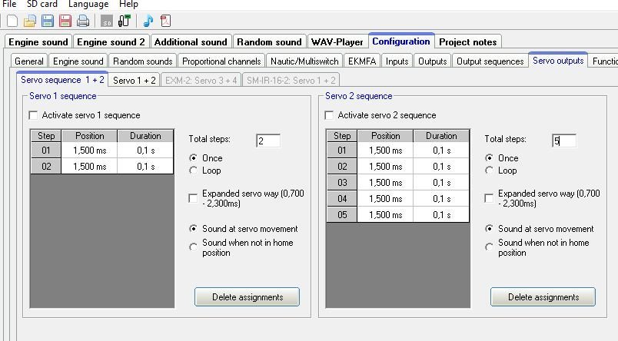Screen dimensions: 618x341
Task: Click the grey SD card toolbar icon
Action: tap(106, 21)
